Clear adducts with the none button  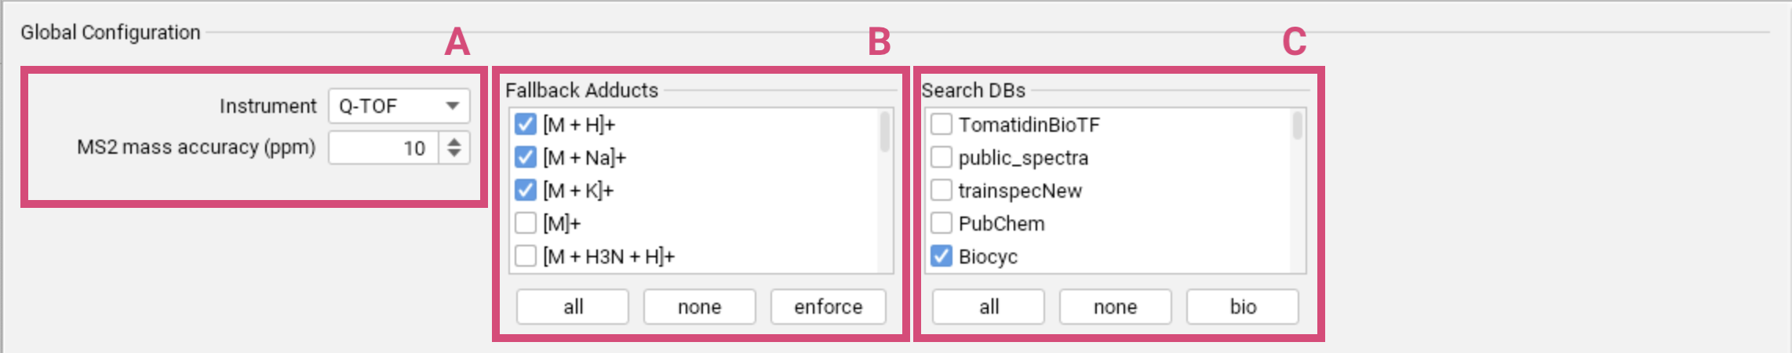(700, 307)
